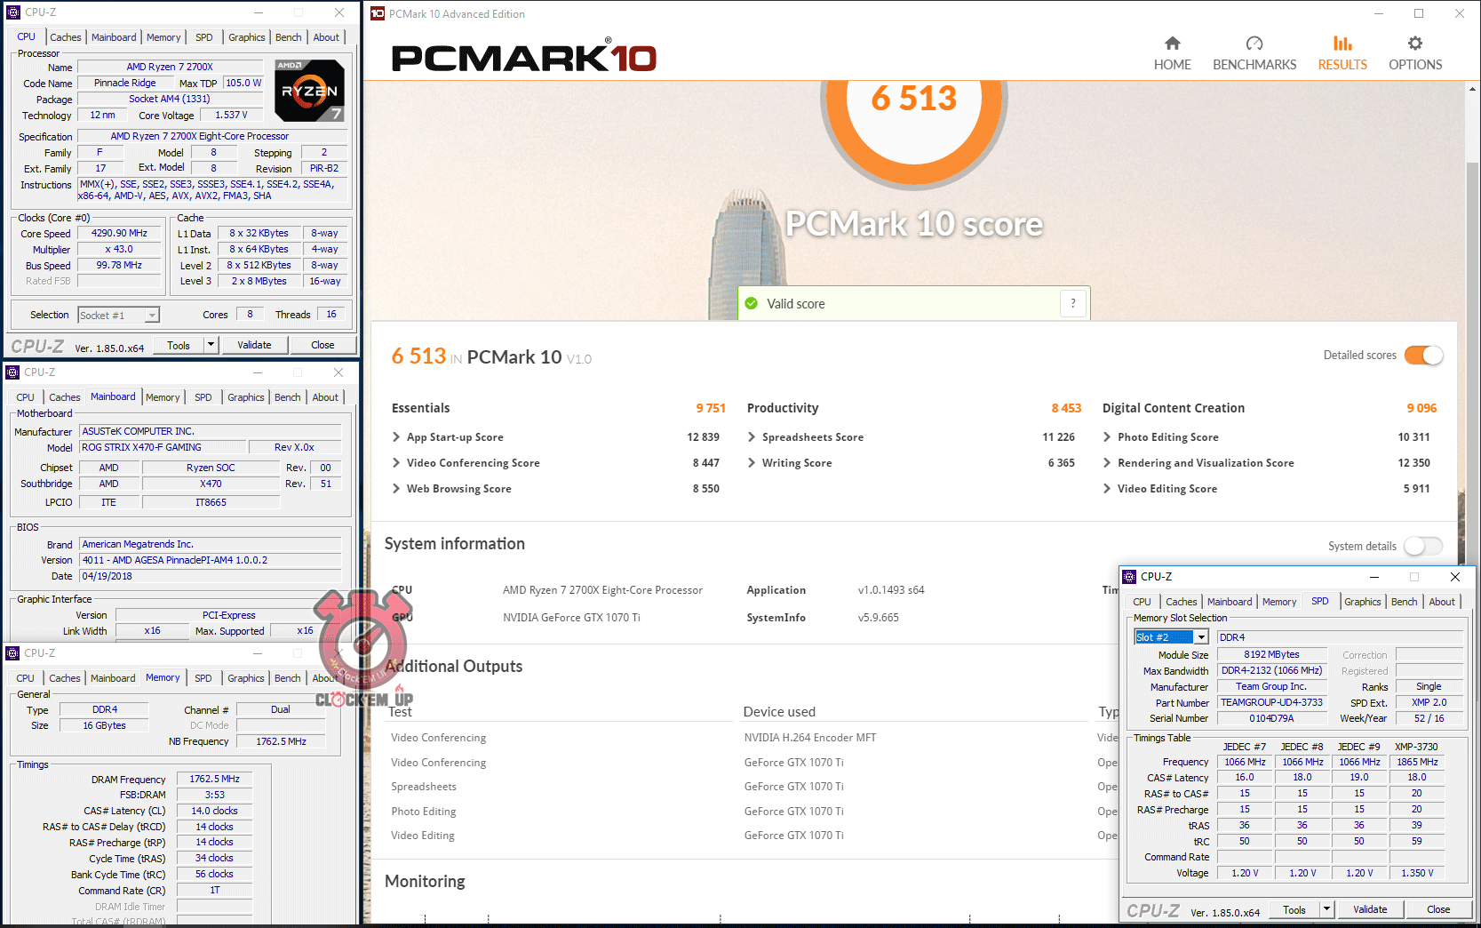
Task: Switch to Graphics tab in SPD window
Action: [x=1362, y=602]
